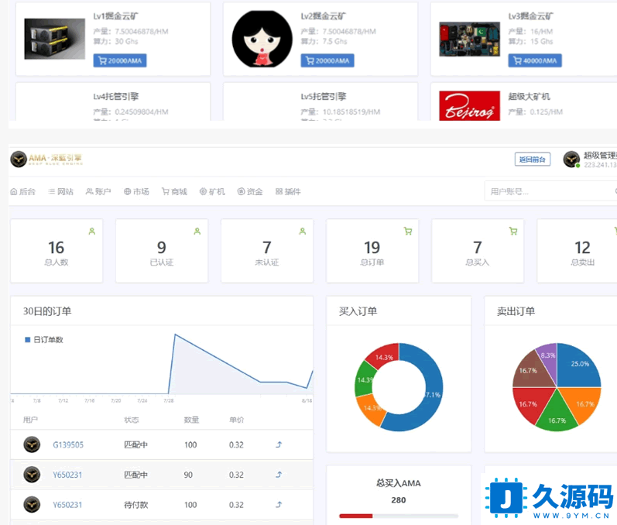Click the 总买入AMA red progress bar

(x=356, y=516)
